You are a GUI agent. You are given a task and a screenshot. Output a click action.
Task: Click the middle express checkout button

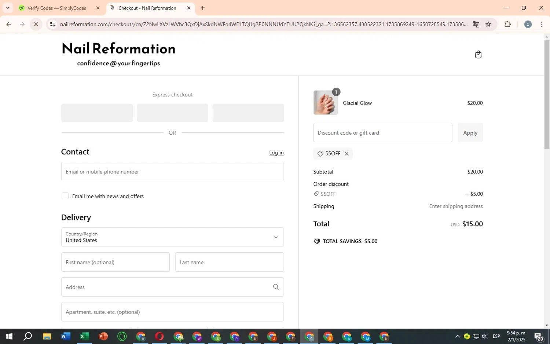tap(172, 113)
